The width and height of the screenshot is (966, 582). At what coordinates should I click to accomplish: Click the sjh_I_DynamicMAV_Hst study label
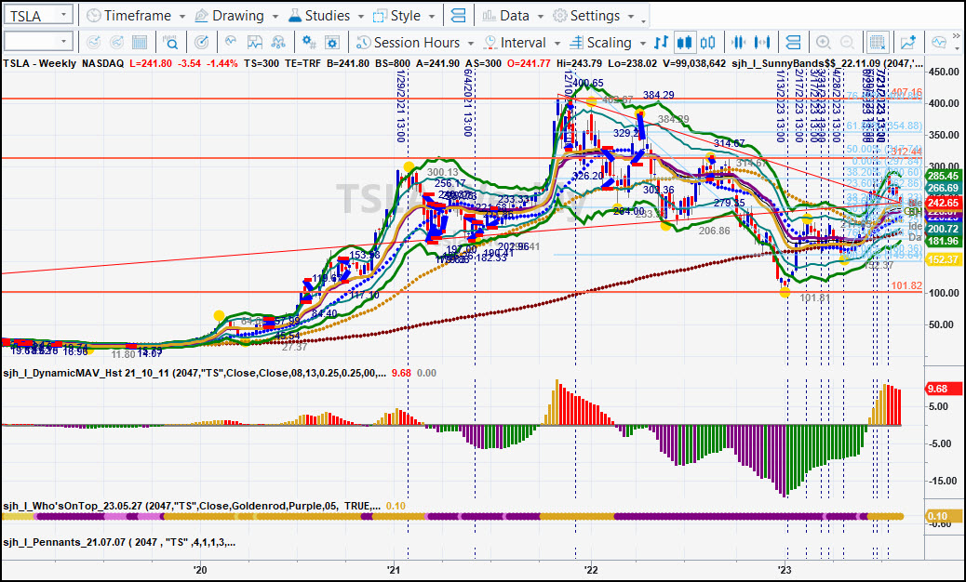195,373
